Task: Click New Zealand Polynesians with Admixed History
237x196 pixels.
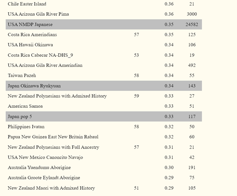Action: [x=57, y=96]
